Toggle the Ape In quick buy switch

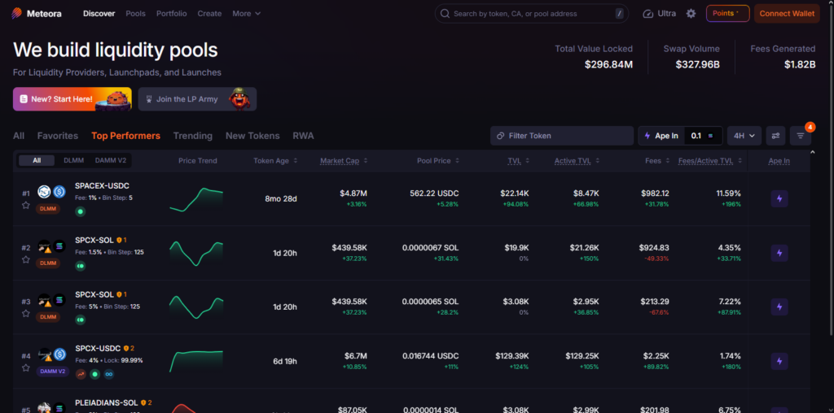coord(661,136)
